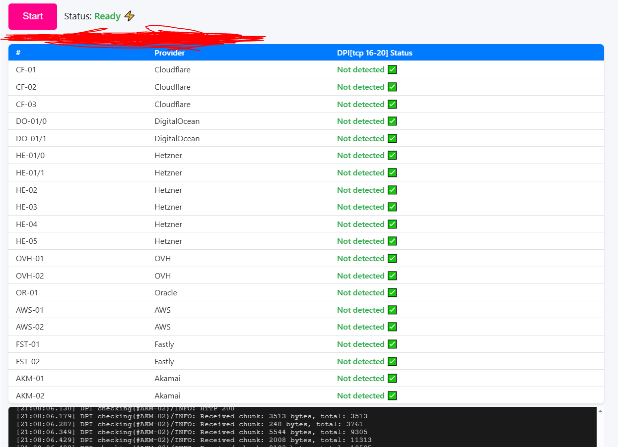
Task: Select the HE-04 row ID cell
Action: point(27,224)
